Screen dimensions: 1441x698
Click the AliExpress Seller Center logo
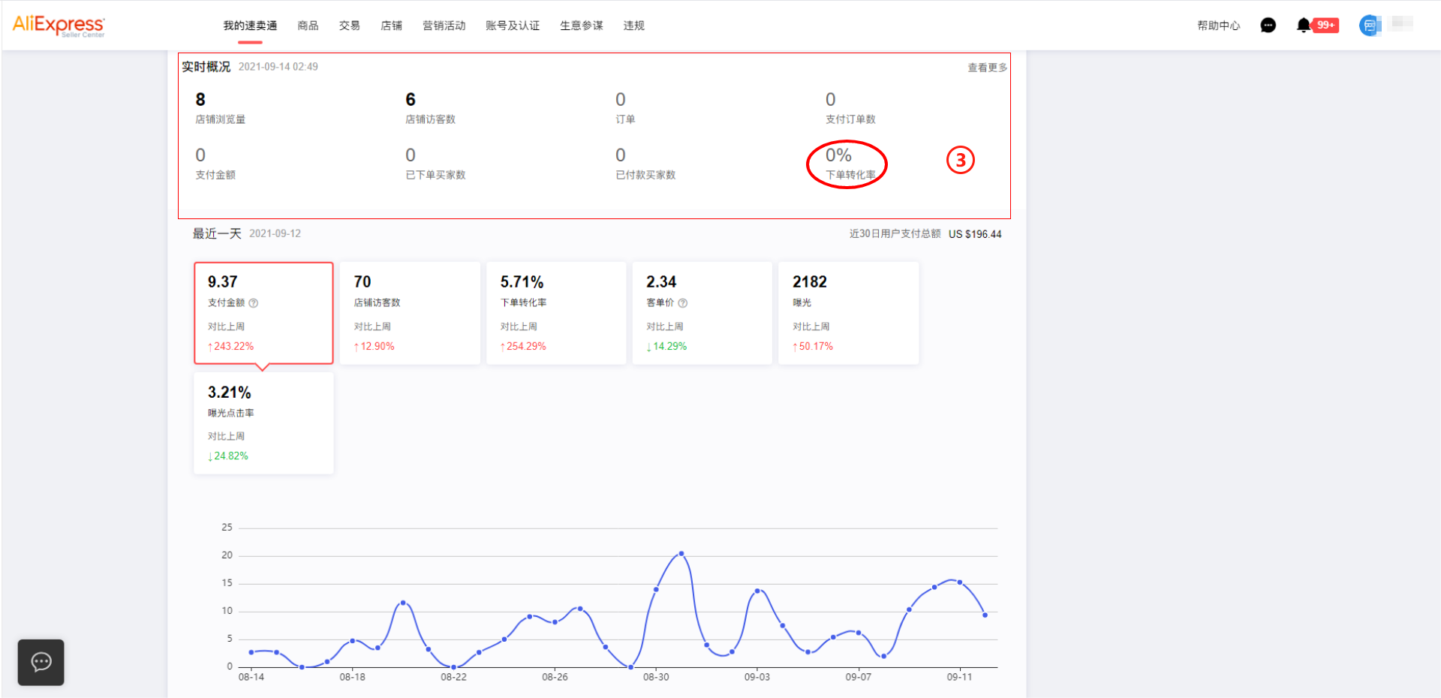coord(59,26)
